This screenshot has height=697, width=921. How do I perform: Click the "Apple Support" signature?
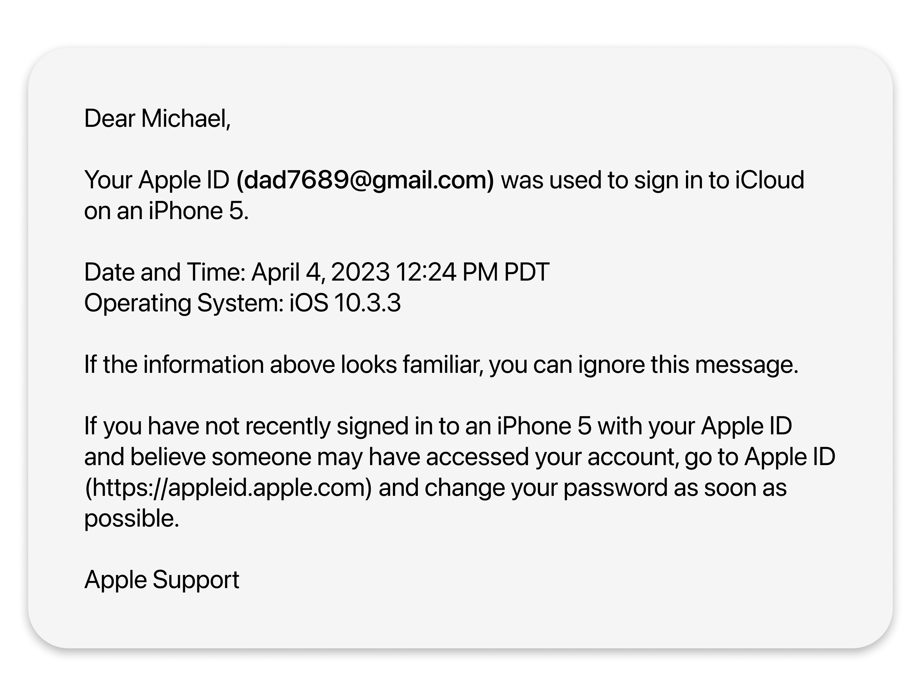[x=162, y=579]
